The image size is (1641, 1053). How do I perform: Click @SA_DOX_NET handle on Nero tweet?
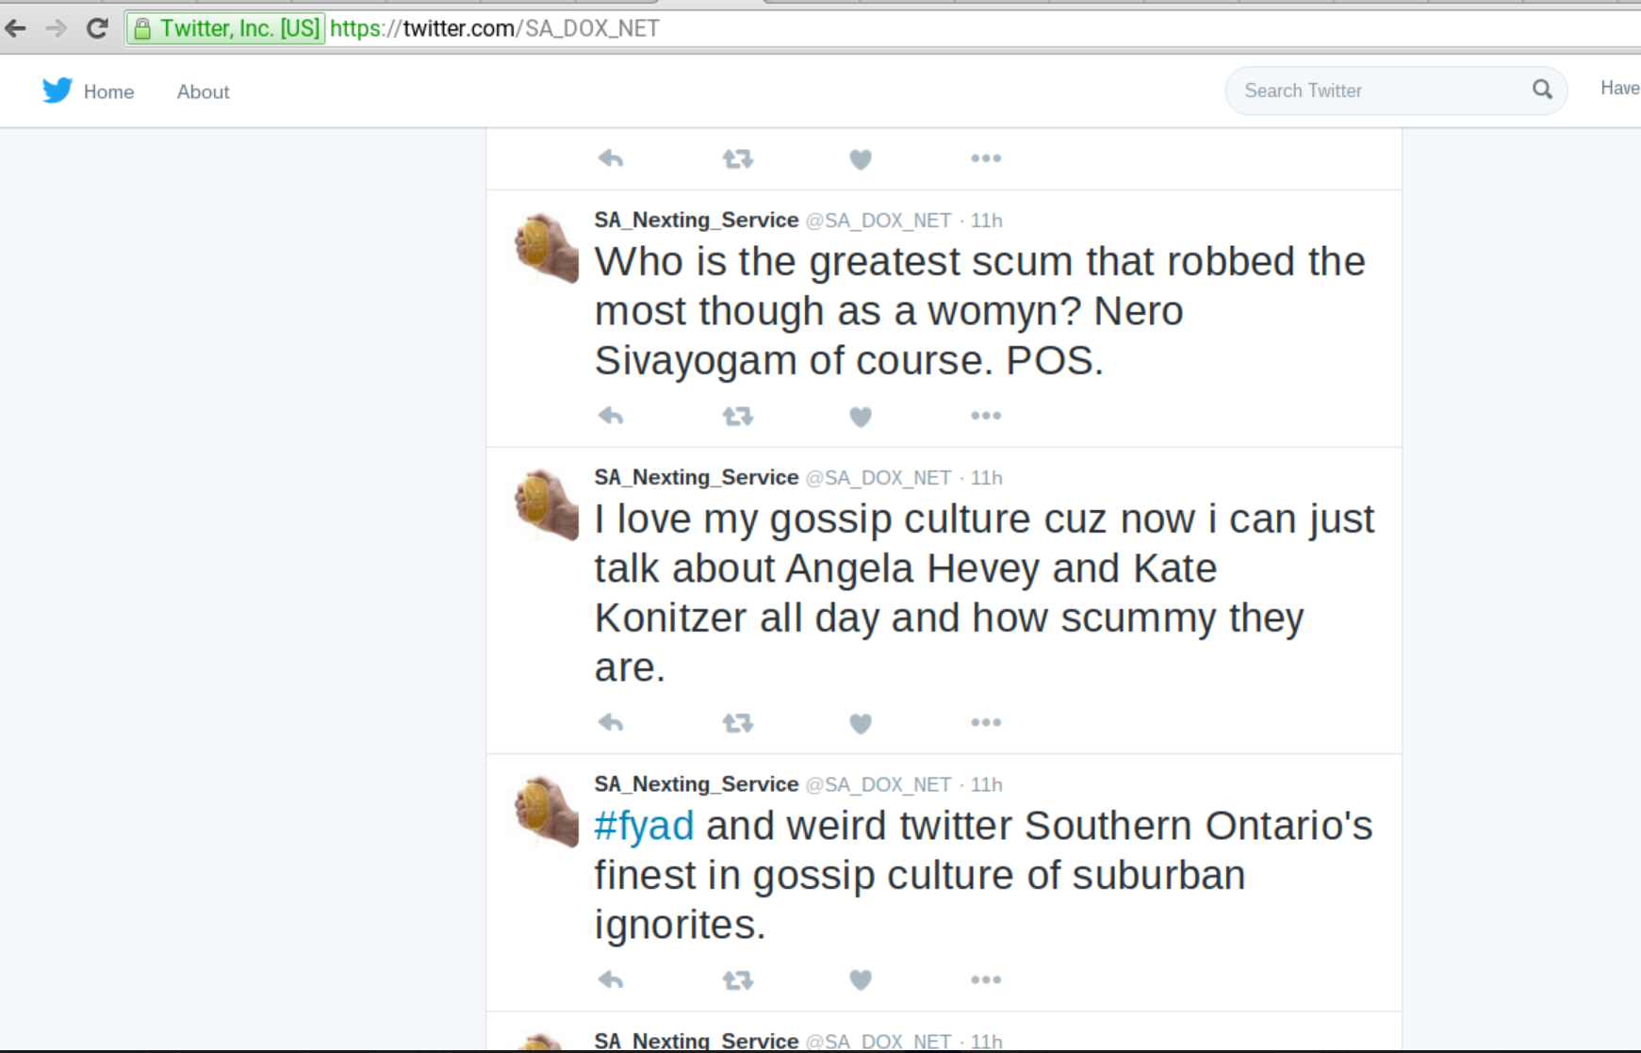pyautogui.click(x=878, y=221)
